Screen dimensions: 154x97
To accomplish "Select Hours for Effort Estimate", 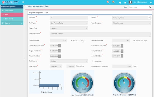I will (x=72, y=41).
